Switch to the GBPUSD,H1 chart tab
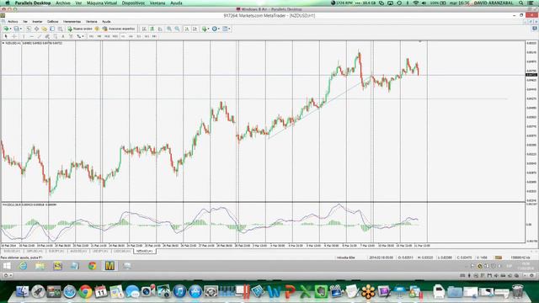This screenshot has height=303, width=539. tap(35, 252)
